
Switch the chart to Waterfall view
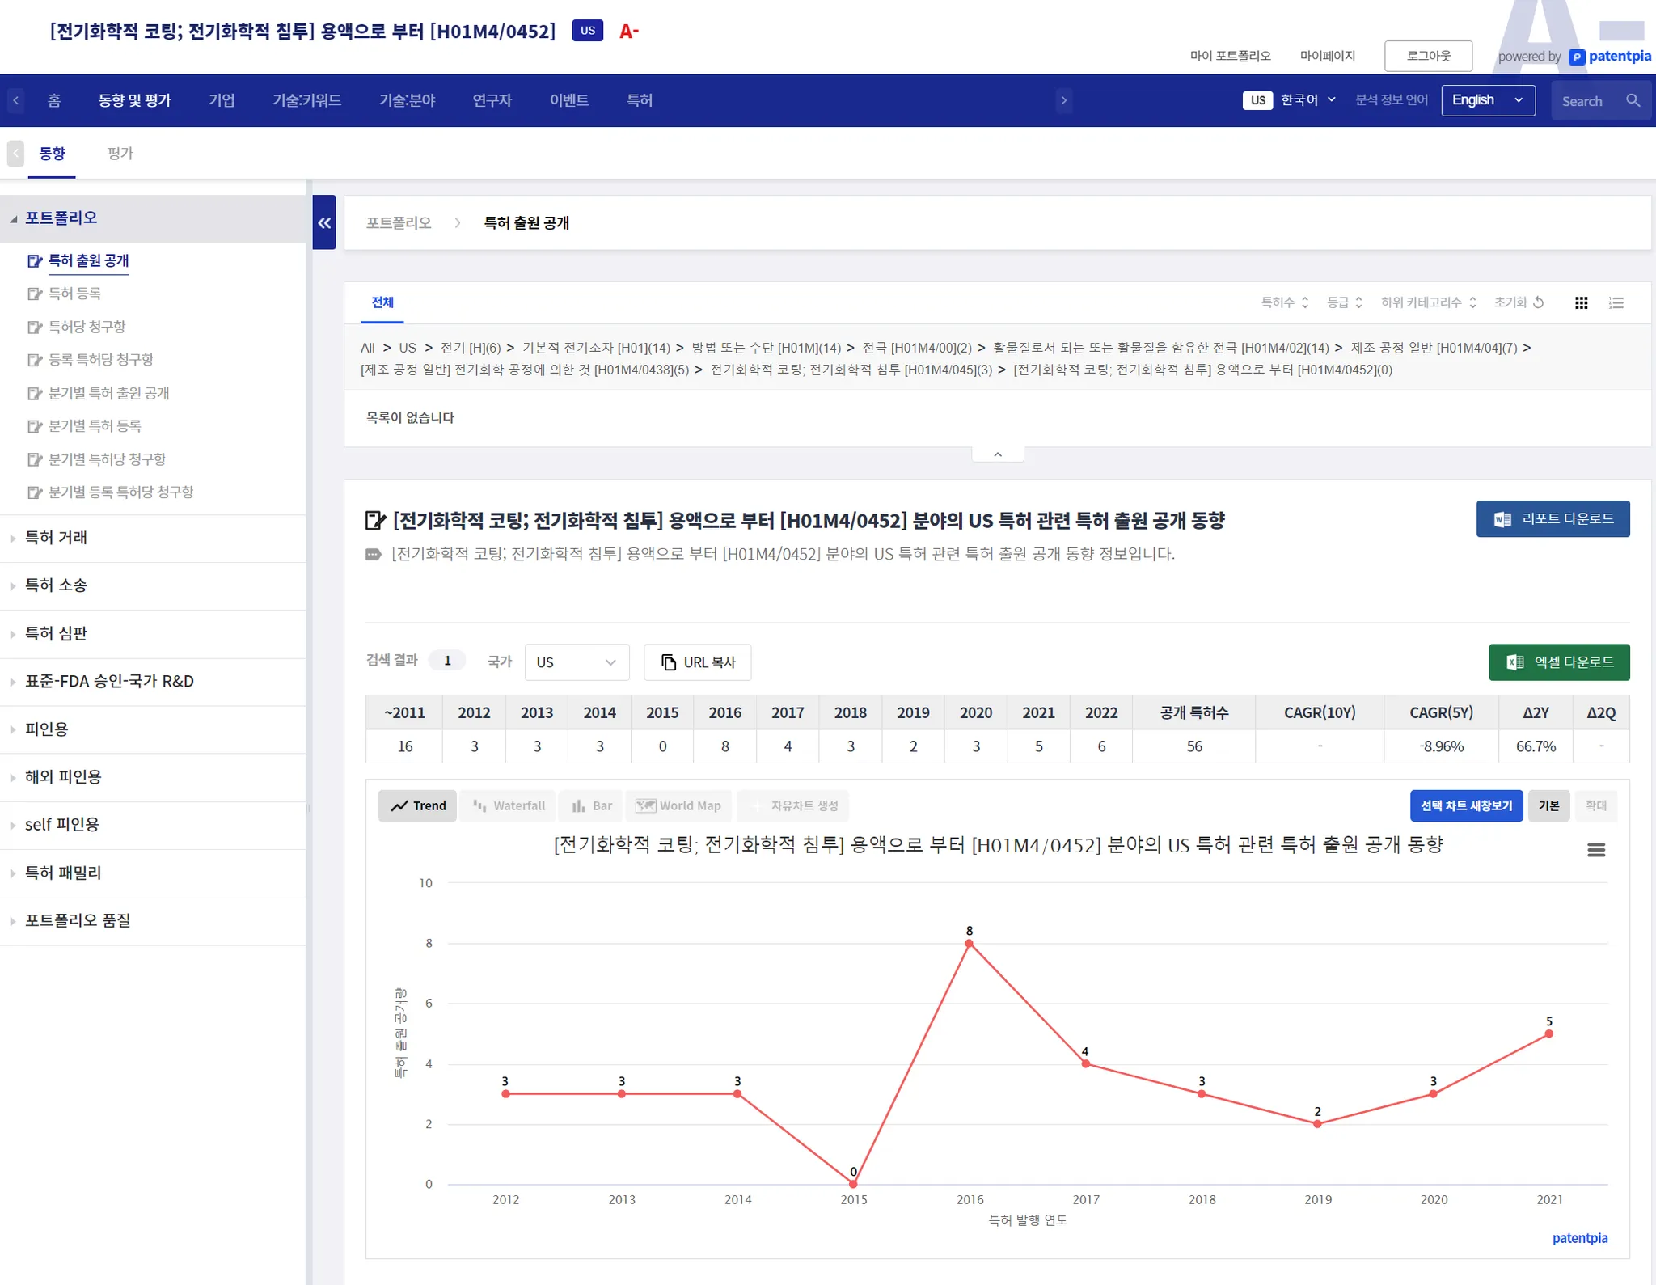509,805
